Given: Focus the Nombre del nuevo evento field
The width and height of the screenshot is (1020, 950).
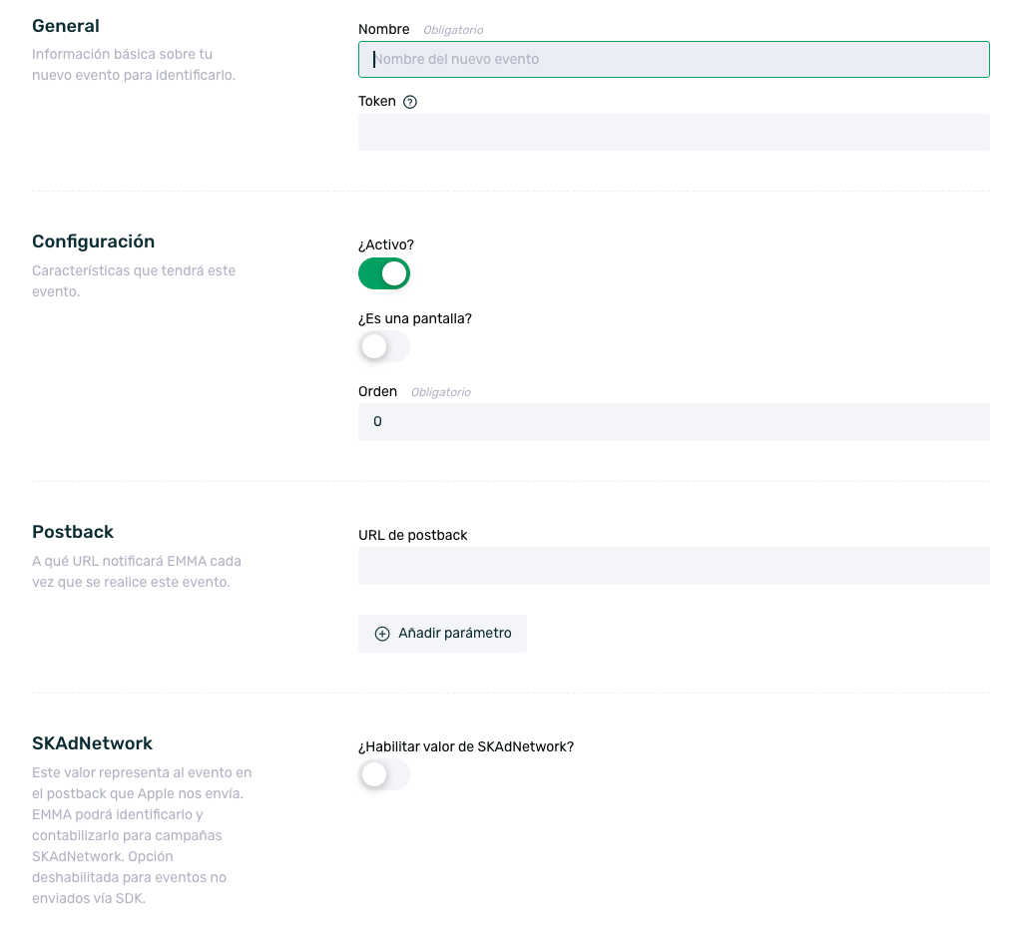Looking at the screenshot, I should coord(674,59).
